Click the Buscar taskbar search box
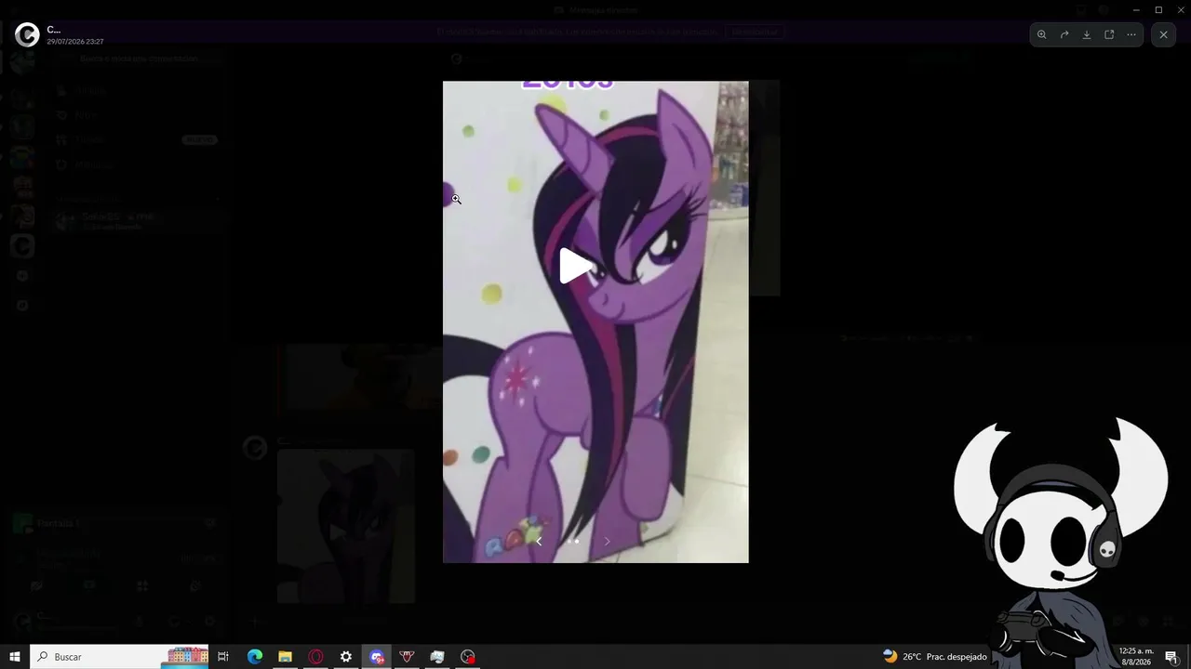 pyautogui.click(x=121, y=657)
